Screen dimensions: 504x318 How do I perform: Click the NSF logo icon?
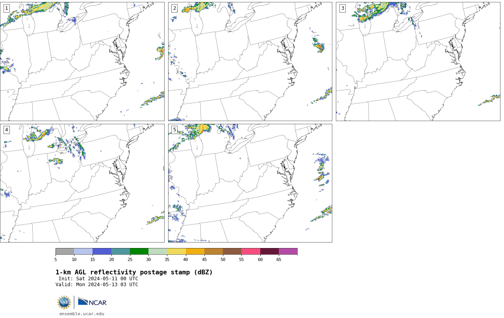pos(64,302)
